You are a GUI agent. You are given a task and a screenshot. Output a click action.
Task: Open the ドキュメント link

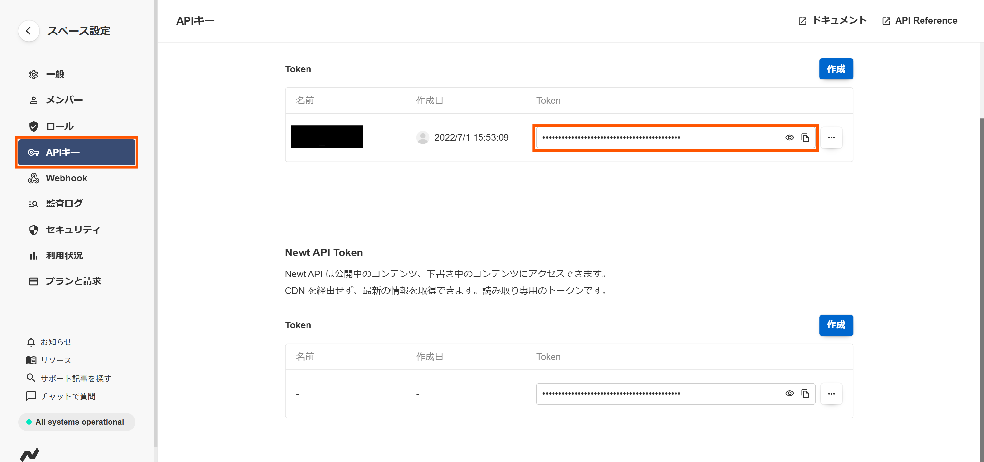[x=833, y=21]
